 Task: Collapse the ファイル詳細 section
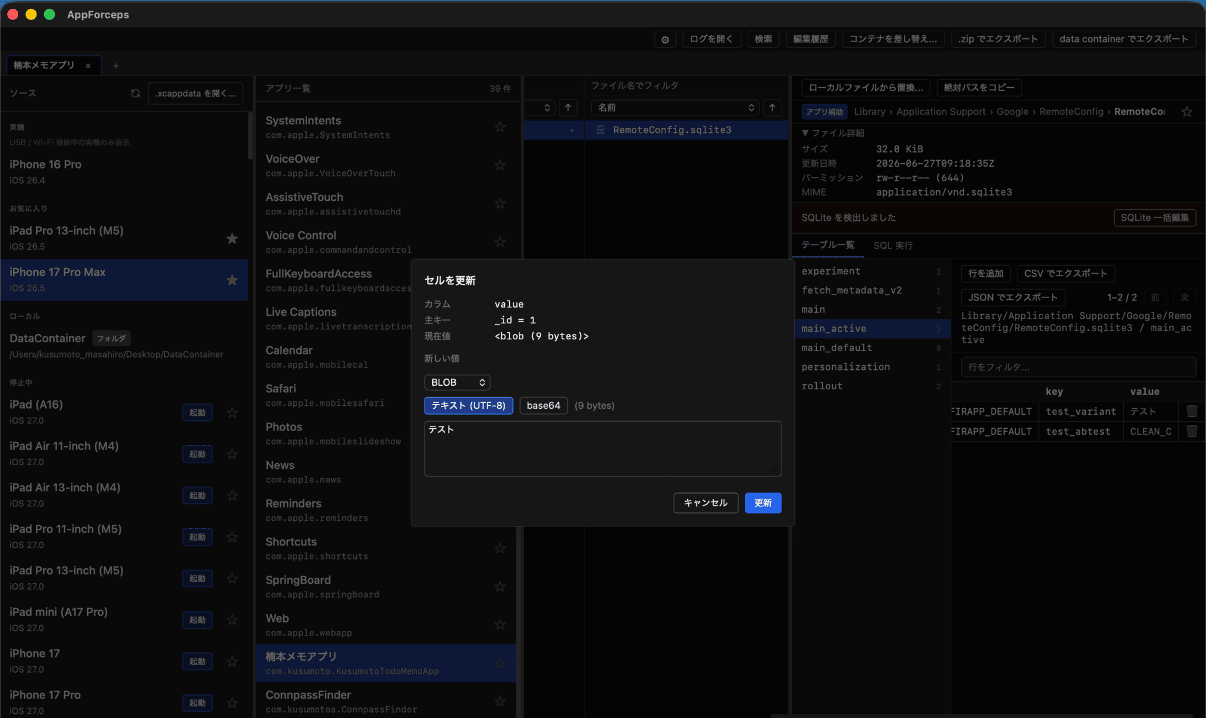(x=833, y=133)
